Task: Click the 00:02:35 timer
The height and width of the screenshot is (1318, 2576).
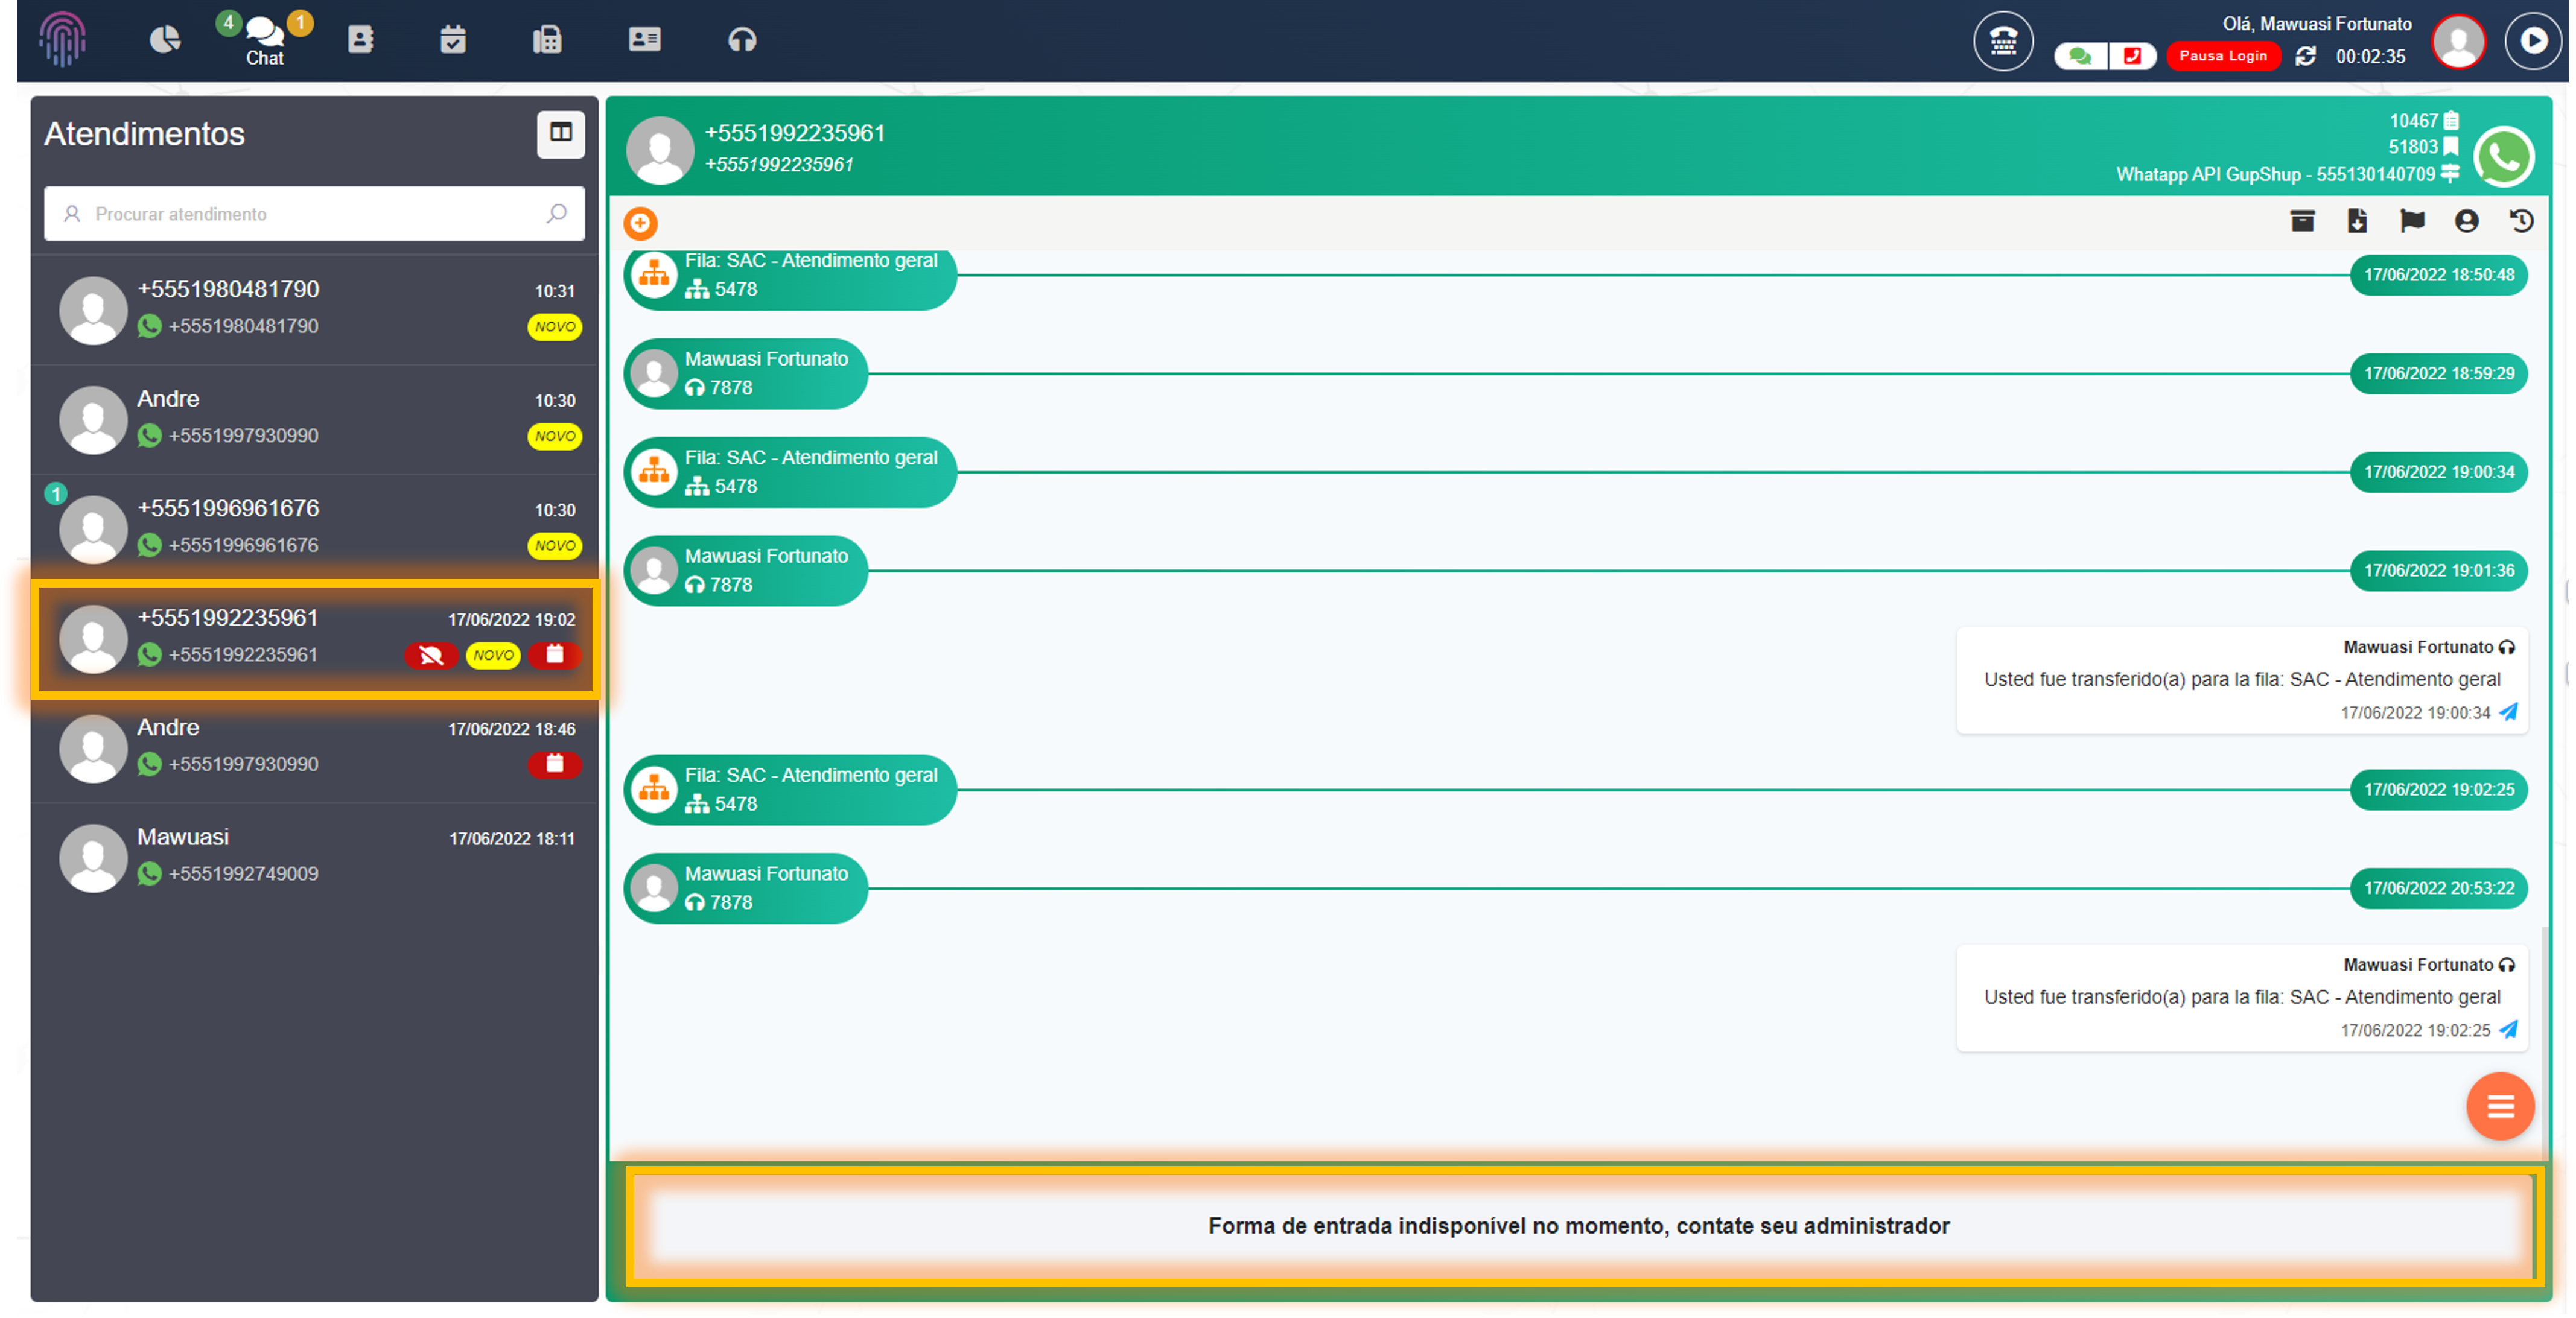Action: [2371, 57]
